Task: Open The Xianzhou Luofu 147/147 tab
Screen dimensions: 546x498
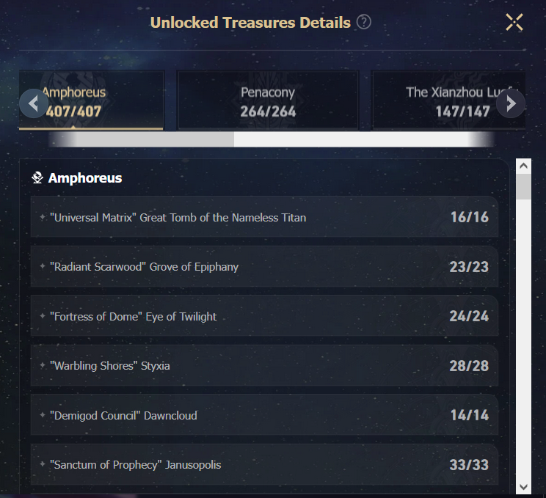Action: coord(449,100)
